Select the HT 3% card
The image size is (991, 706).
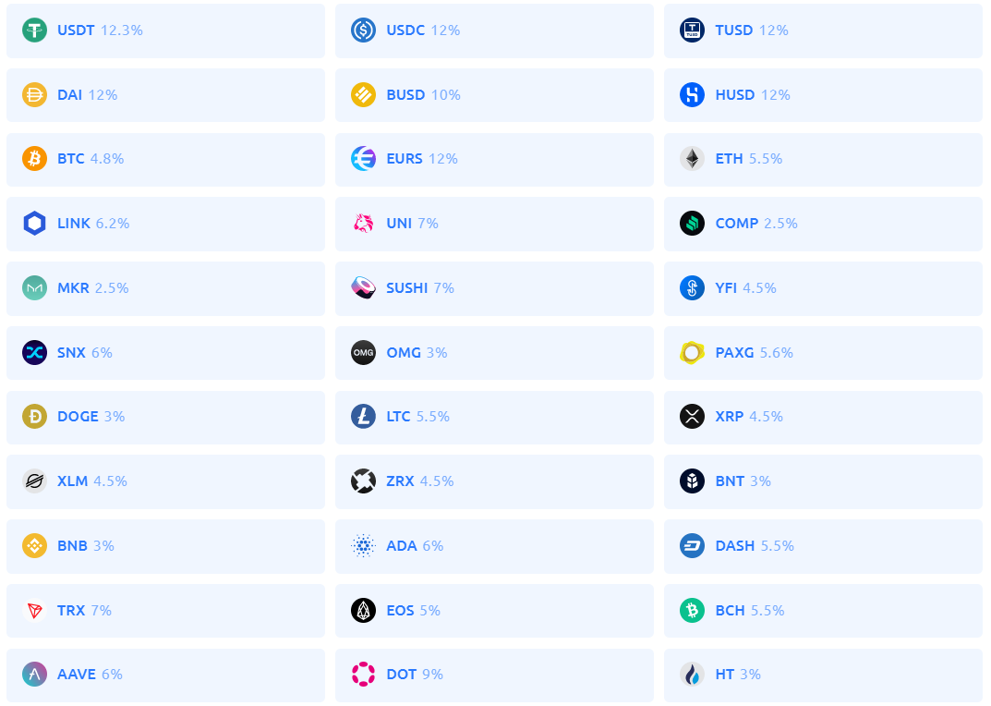tap(823, 675)
